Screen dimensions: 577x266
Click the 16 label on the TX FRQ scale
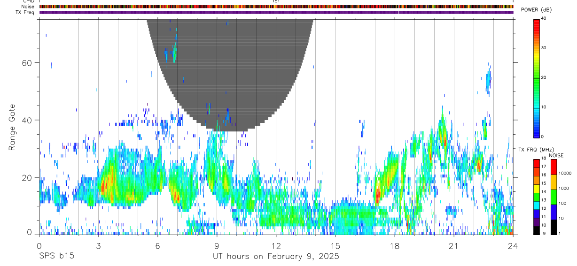point(544,175)
